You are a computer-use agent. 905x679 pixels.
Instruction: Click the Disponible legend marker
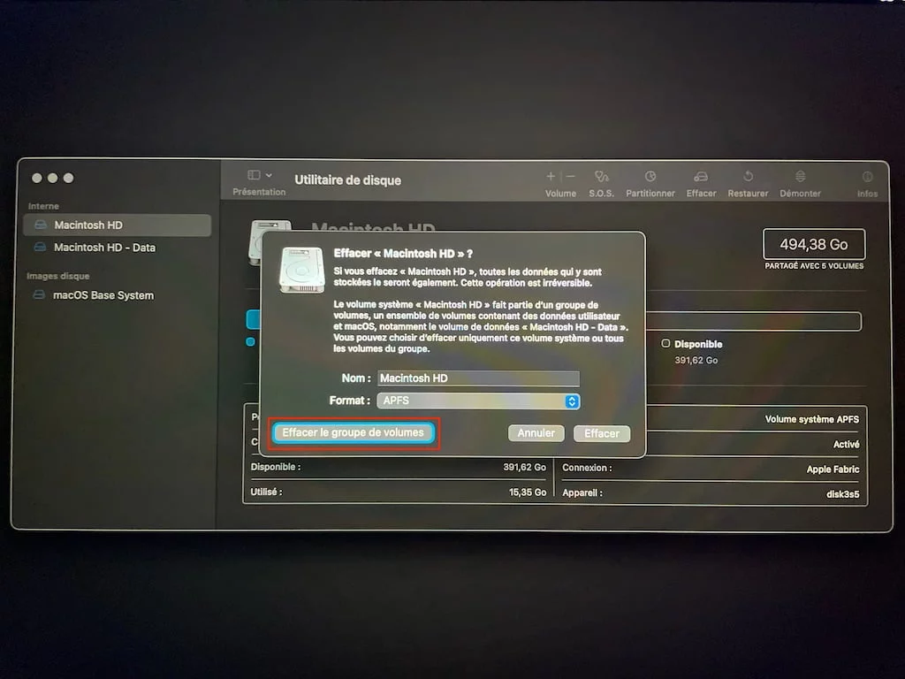tap(665, 344)
